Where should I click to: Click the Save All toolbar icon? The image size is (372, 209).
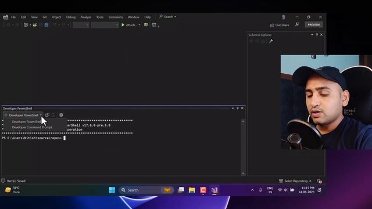(46, 25)
